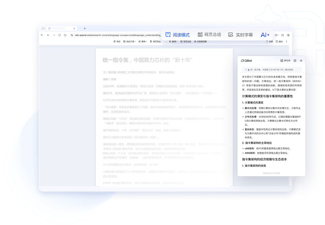
Task: Open 阅读模式 reading mode
Action: point(177,35)
